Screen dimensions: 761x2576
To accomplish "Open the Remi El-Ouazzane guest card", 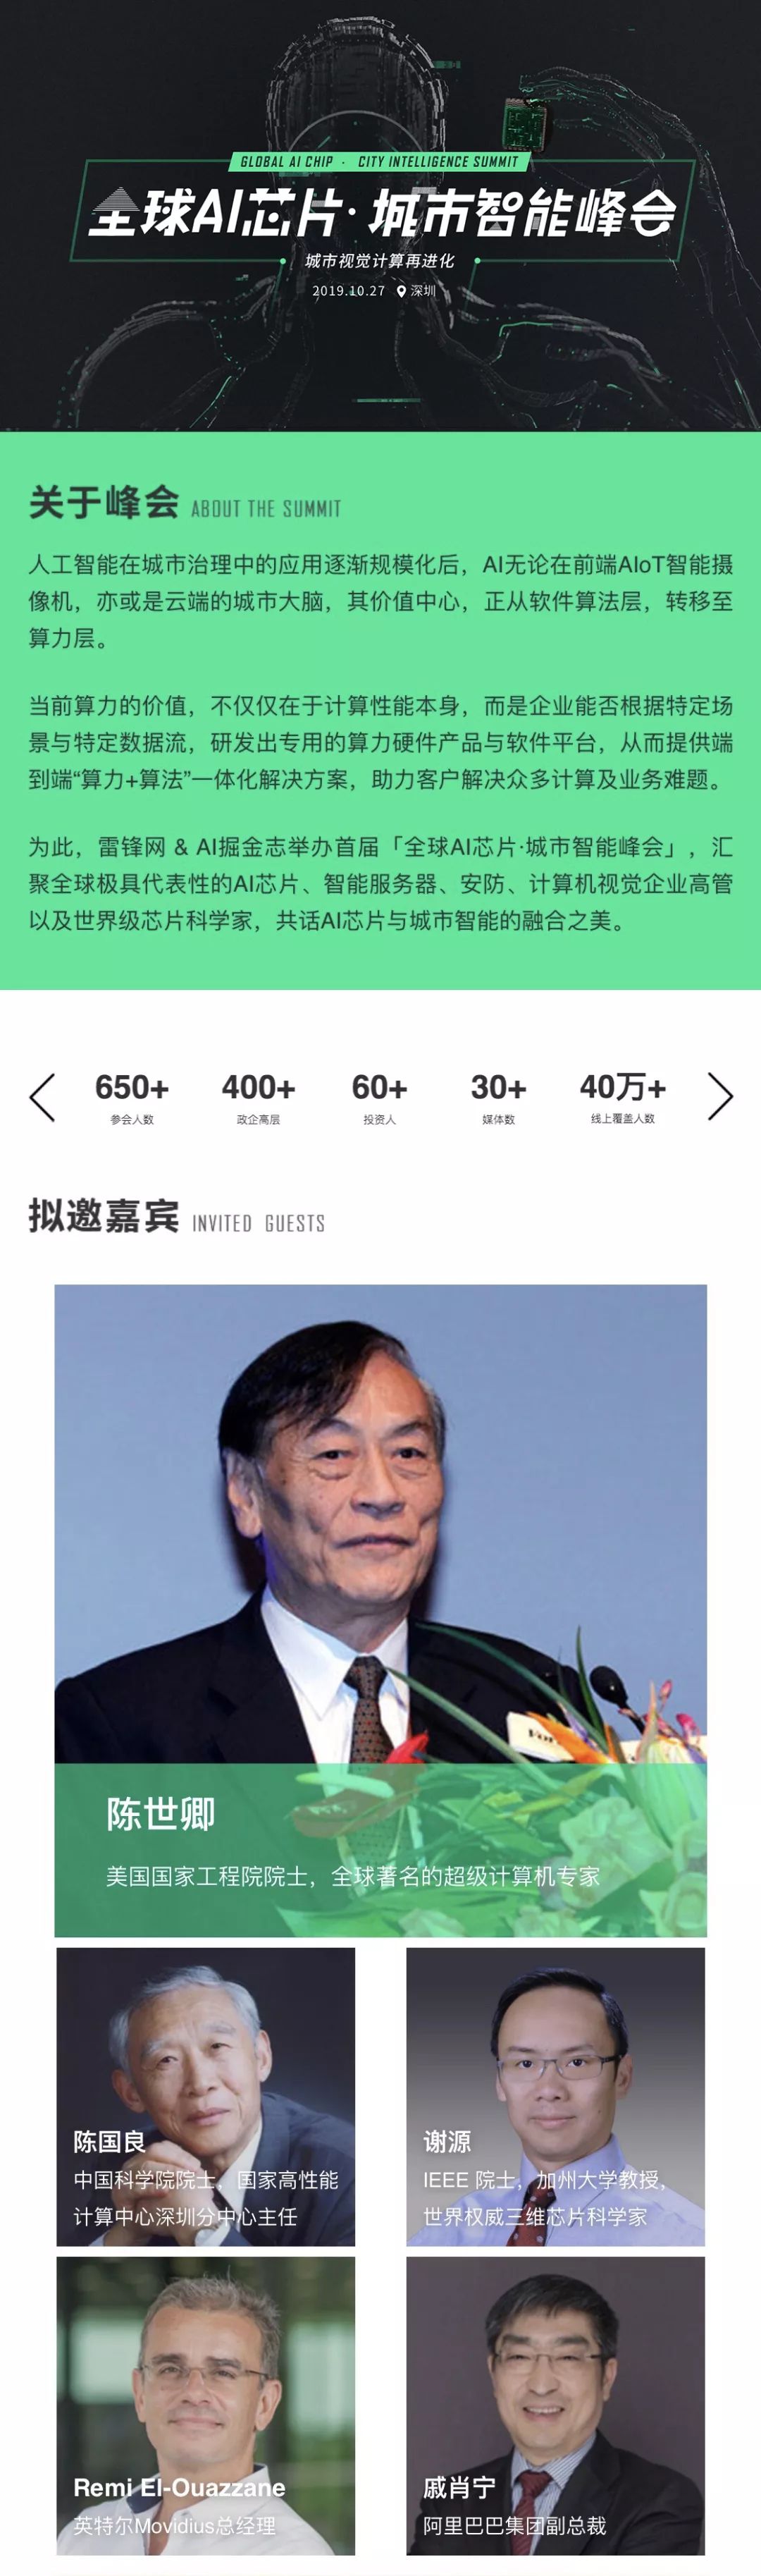I will 205,2405.
